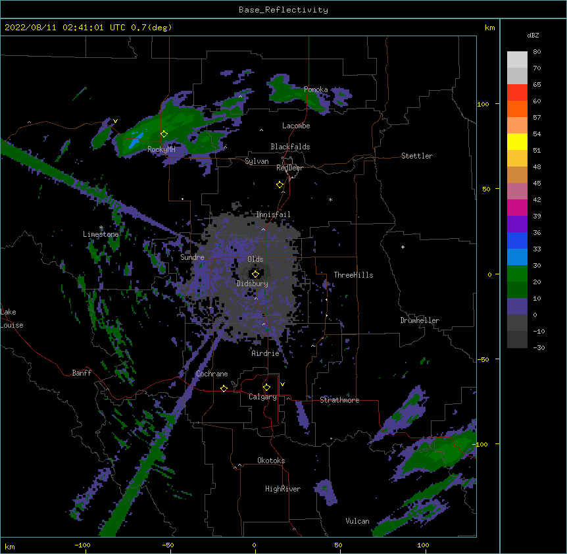Click the dBZ legend heading
The width and height of the screenshot is (567, 554).
[533, 35]
